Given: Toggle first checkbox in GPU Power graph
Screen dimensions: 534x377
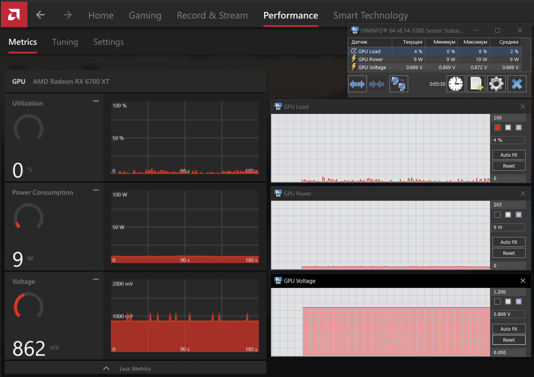Looking at the screenshot, I should tap(497, 215).
